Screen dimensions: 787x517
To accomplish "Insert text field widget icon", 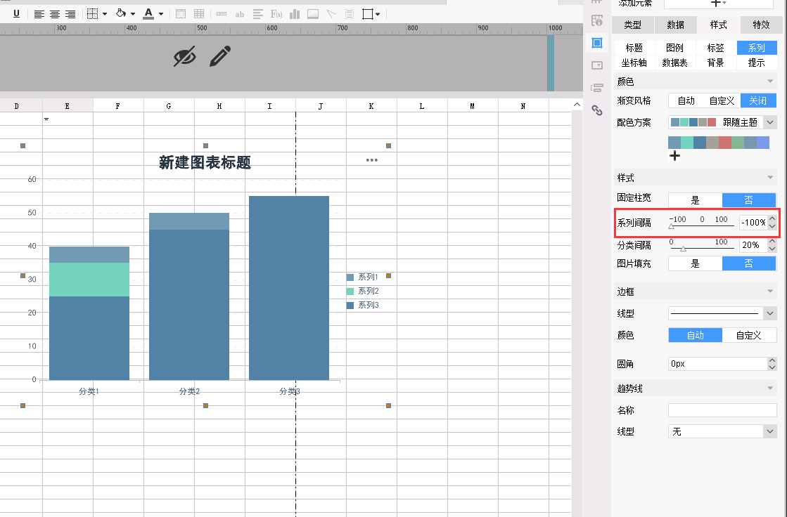I will coord(222,14).
